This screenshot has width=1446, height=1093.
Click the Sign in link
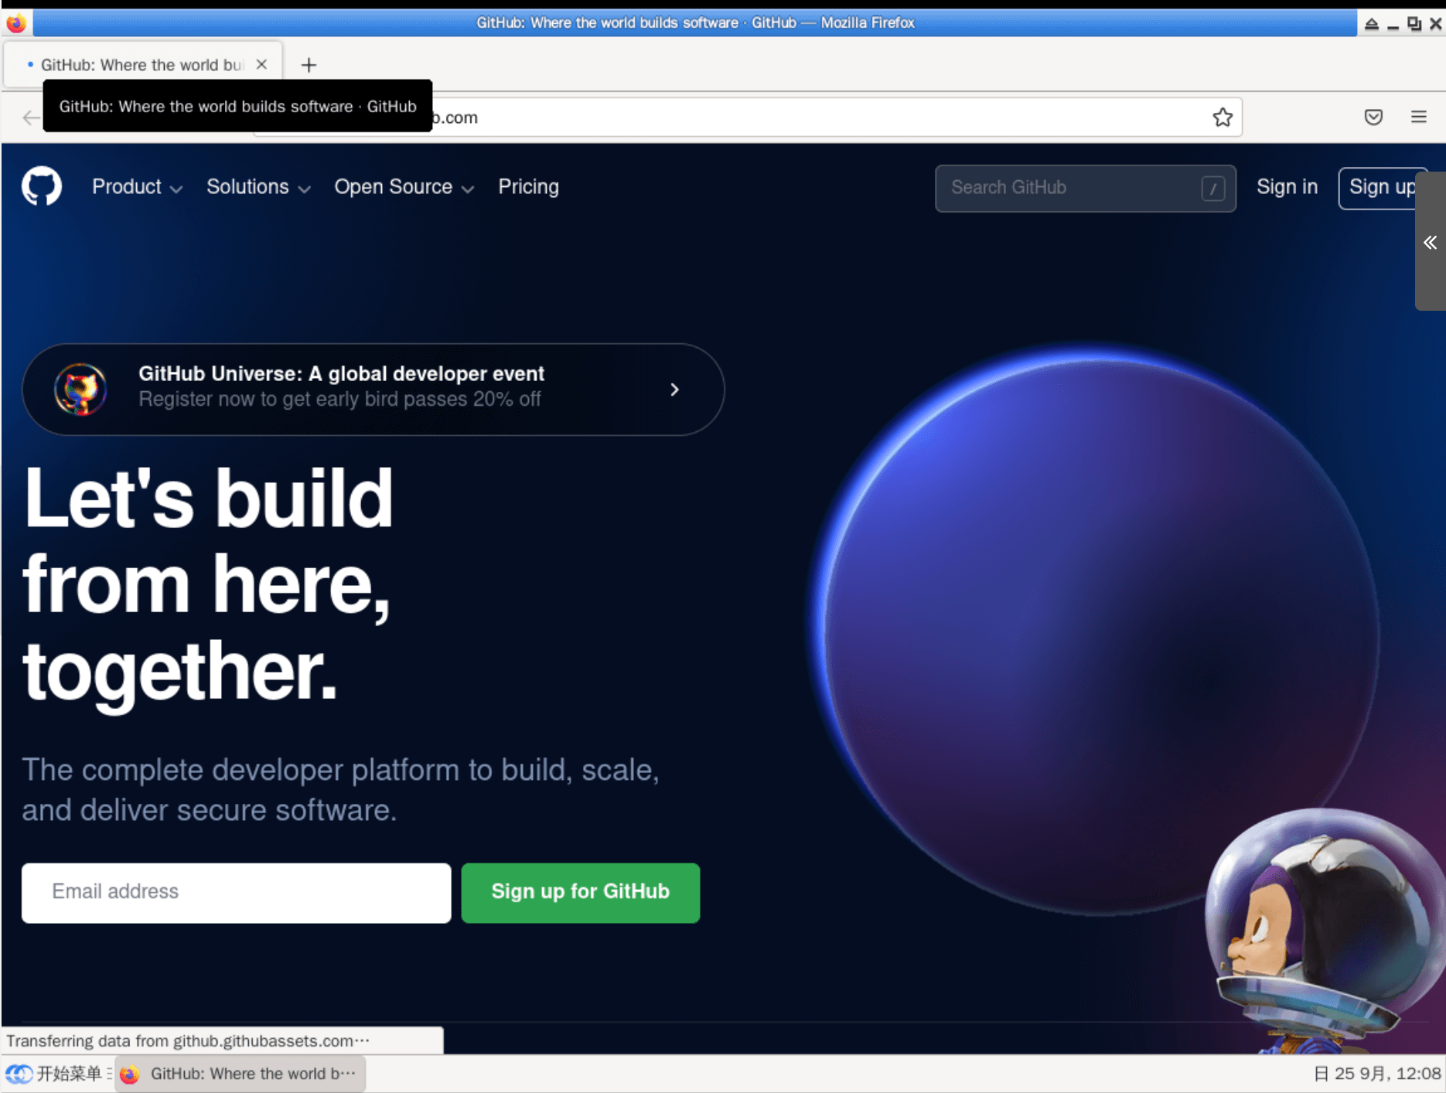point(1287,187)
